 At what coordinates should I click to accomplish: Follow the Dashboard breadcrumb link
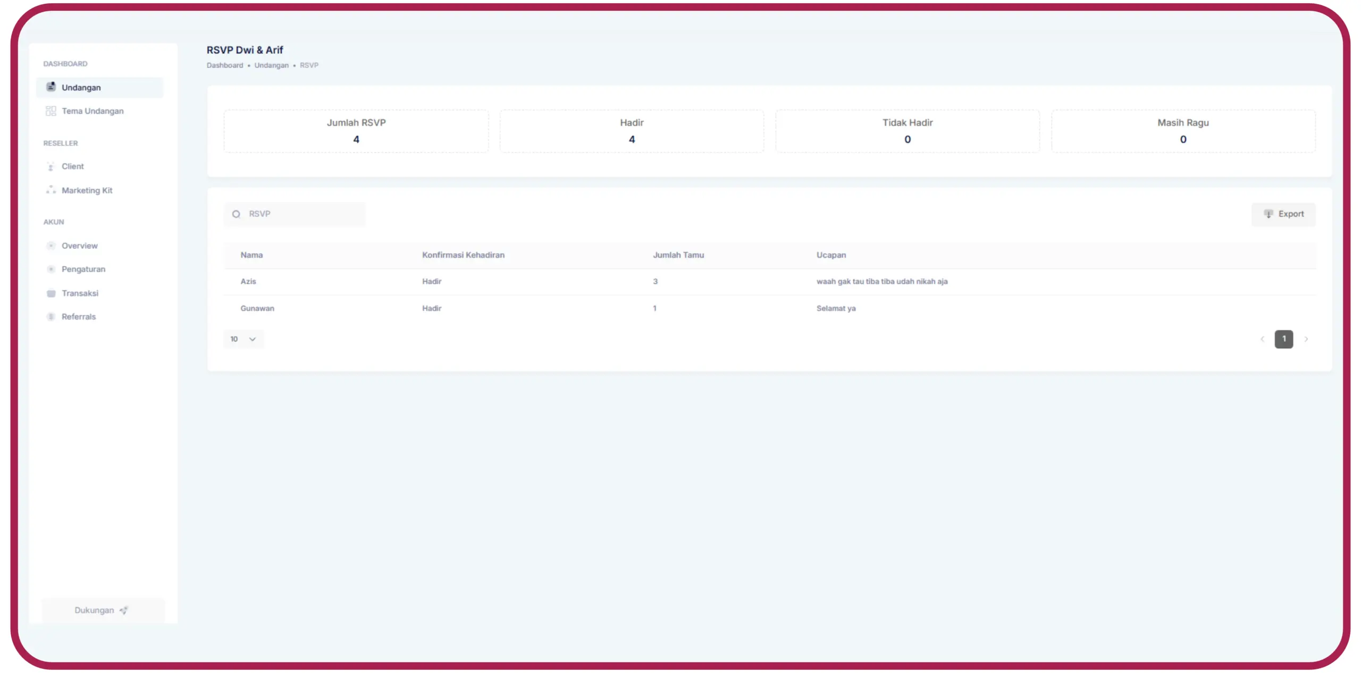point(224,65)
